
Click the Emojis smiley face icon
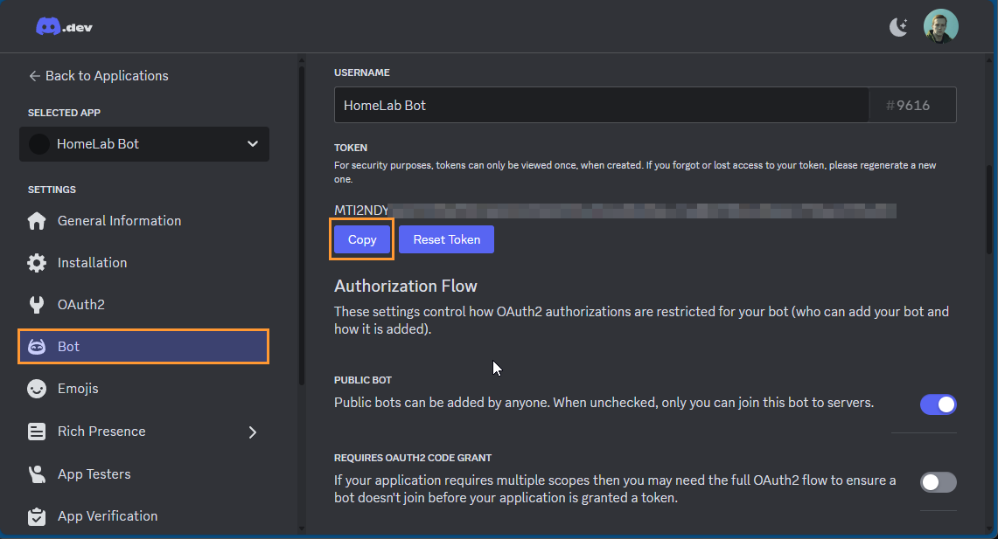pos(37,389)
